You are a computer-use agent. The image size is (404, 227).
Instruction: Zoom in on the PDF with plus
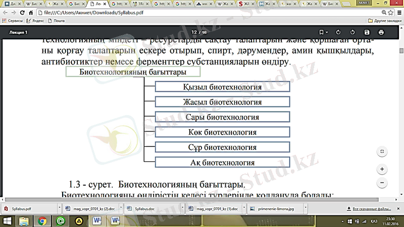click(x=382, y=169)
